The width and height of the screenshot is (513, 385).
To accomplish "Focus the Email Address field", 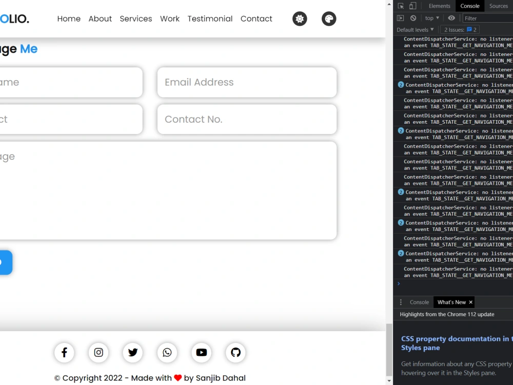I will point(247,82).
